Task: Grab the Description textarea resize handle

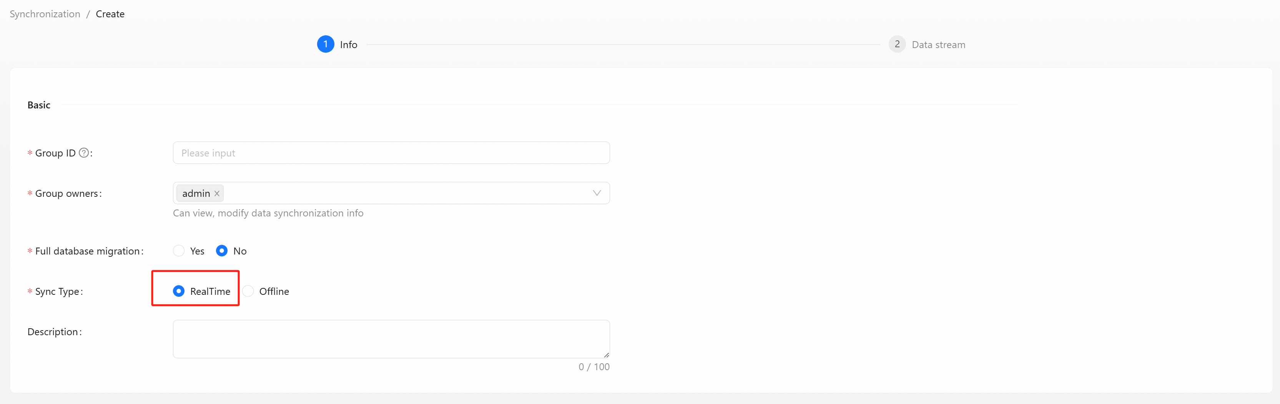Action: point(606,355)
